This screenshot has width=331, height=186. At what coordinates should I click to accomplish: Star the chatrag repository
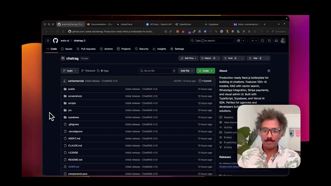pyautogui.click(x=255, y=58)
